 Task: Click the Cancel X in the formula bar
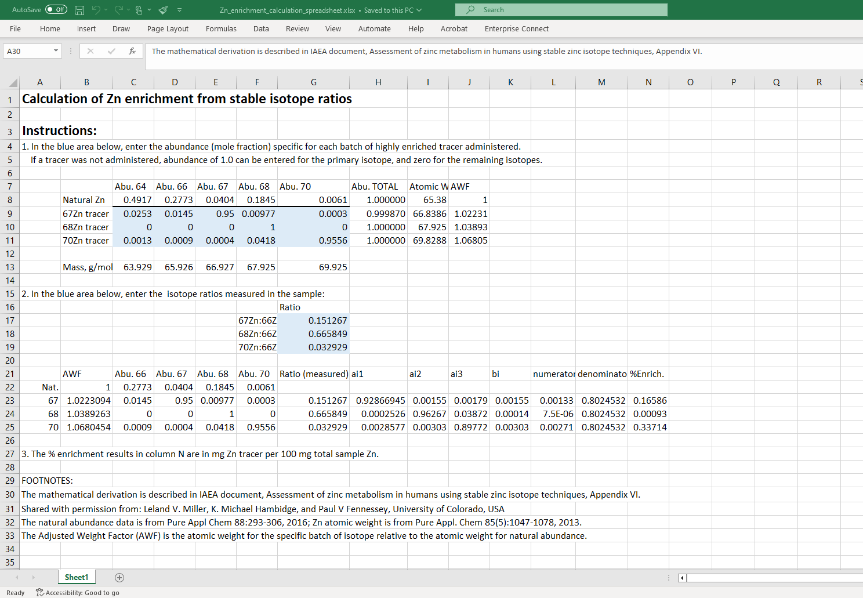(x=90, y=51)
